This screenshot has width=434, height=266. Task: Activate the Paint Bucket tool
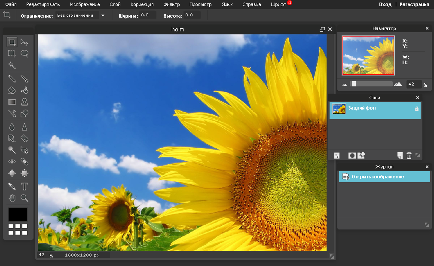24,90
